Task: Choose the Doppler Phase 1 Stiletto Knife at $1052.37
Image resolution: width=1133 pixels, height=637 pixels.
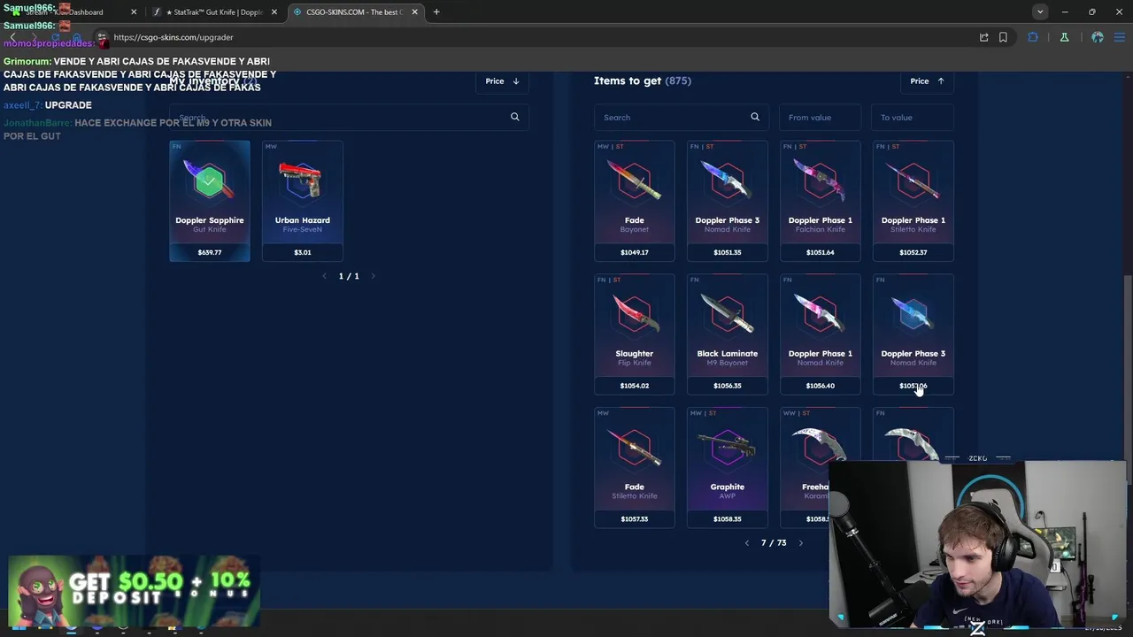Action: pyautogui.click(x=913, y=201)
